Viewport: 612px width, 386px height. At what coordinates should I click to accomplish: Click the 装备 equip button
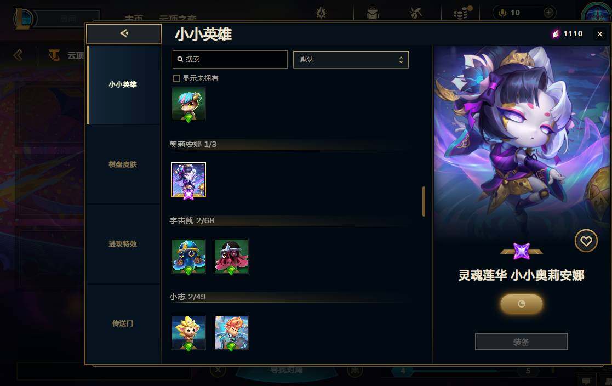click(521, 342)
